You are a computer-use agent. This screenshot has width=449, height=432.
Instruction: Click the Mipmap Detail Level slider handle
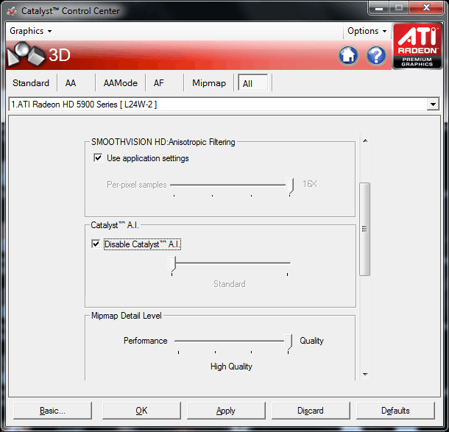289,341
